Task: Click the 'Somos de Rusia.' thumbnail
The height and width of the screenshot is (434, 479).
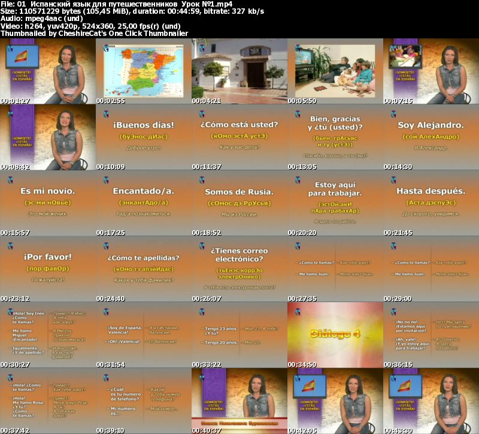Action: (x=239, y=203)
